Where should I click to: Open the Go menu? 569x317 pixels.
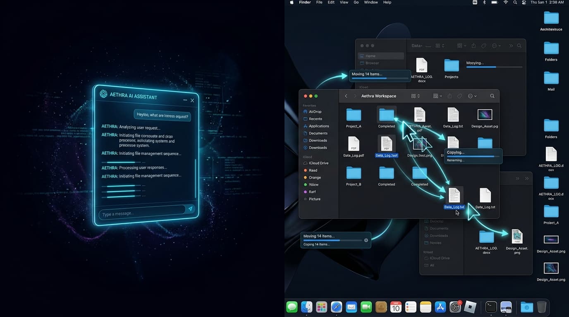click(356, 2)
